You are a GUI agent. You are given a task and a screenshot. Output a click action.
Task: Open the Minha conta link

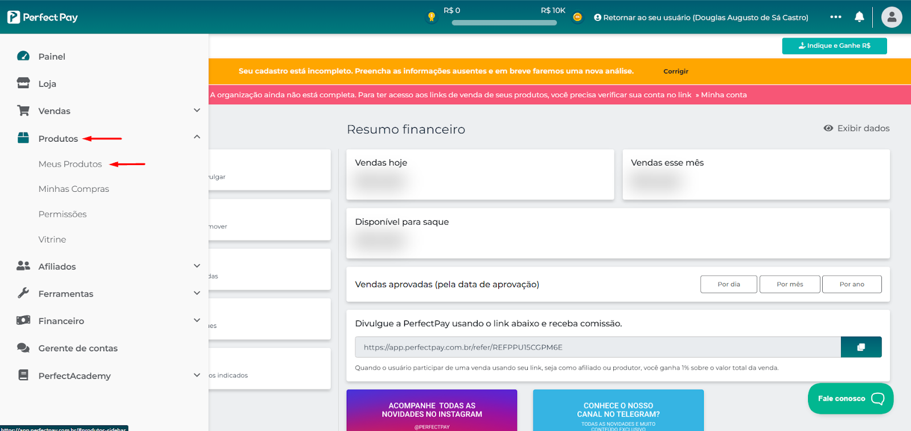pos(724,95)
